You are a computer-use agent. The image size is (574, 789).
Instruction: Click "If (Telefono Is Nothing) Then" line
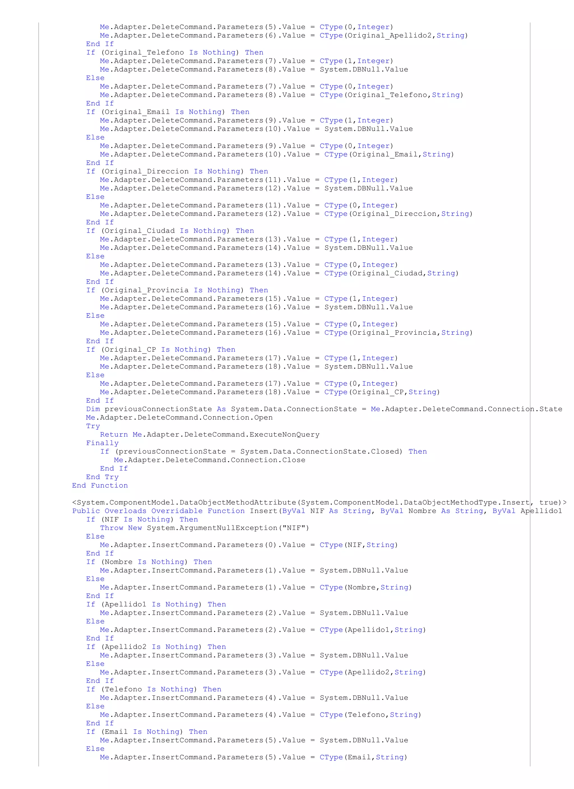[154, 690]
